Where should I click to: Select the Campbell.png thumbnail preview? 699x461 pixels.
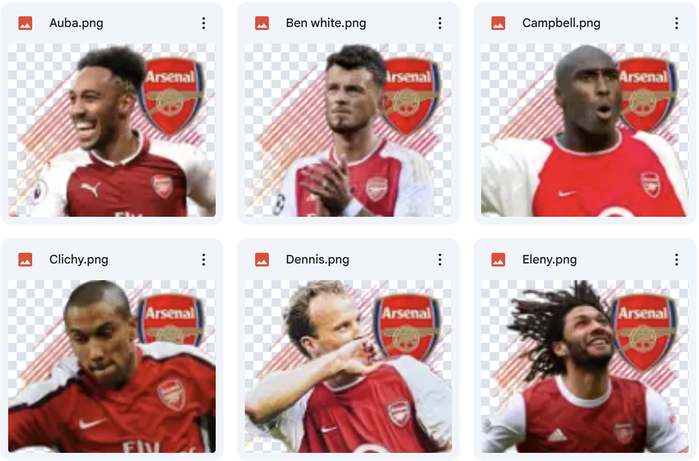pos(585,130)
